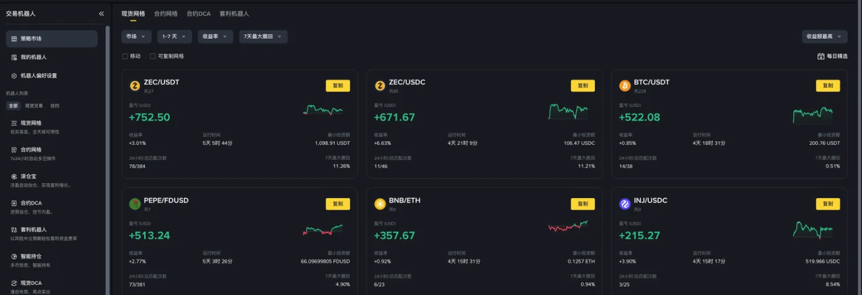
Task: Click the BNB coin icon on the BNB/ETH card
Action: (x=380, y=204)
